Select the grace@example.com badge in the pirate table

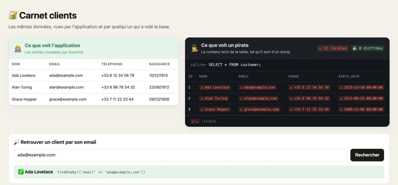click(x=259, y=109)
